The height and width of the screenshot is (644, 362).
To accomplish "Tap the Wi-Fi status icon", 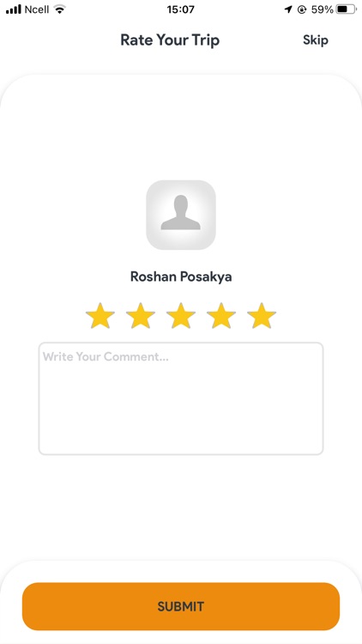I will tap(60, 9).
